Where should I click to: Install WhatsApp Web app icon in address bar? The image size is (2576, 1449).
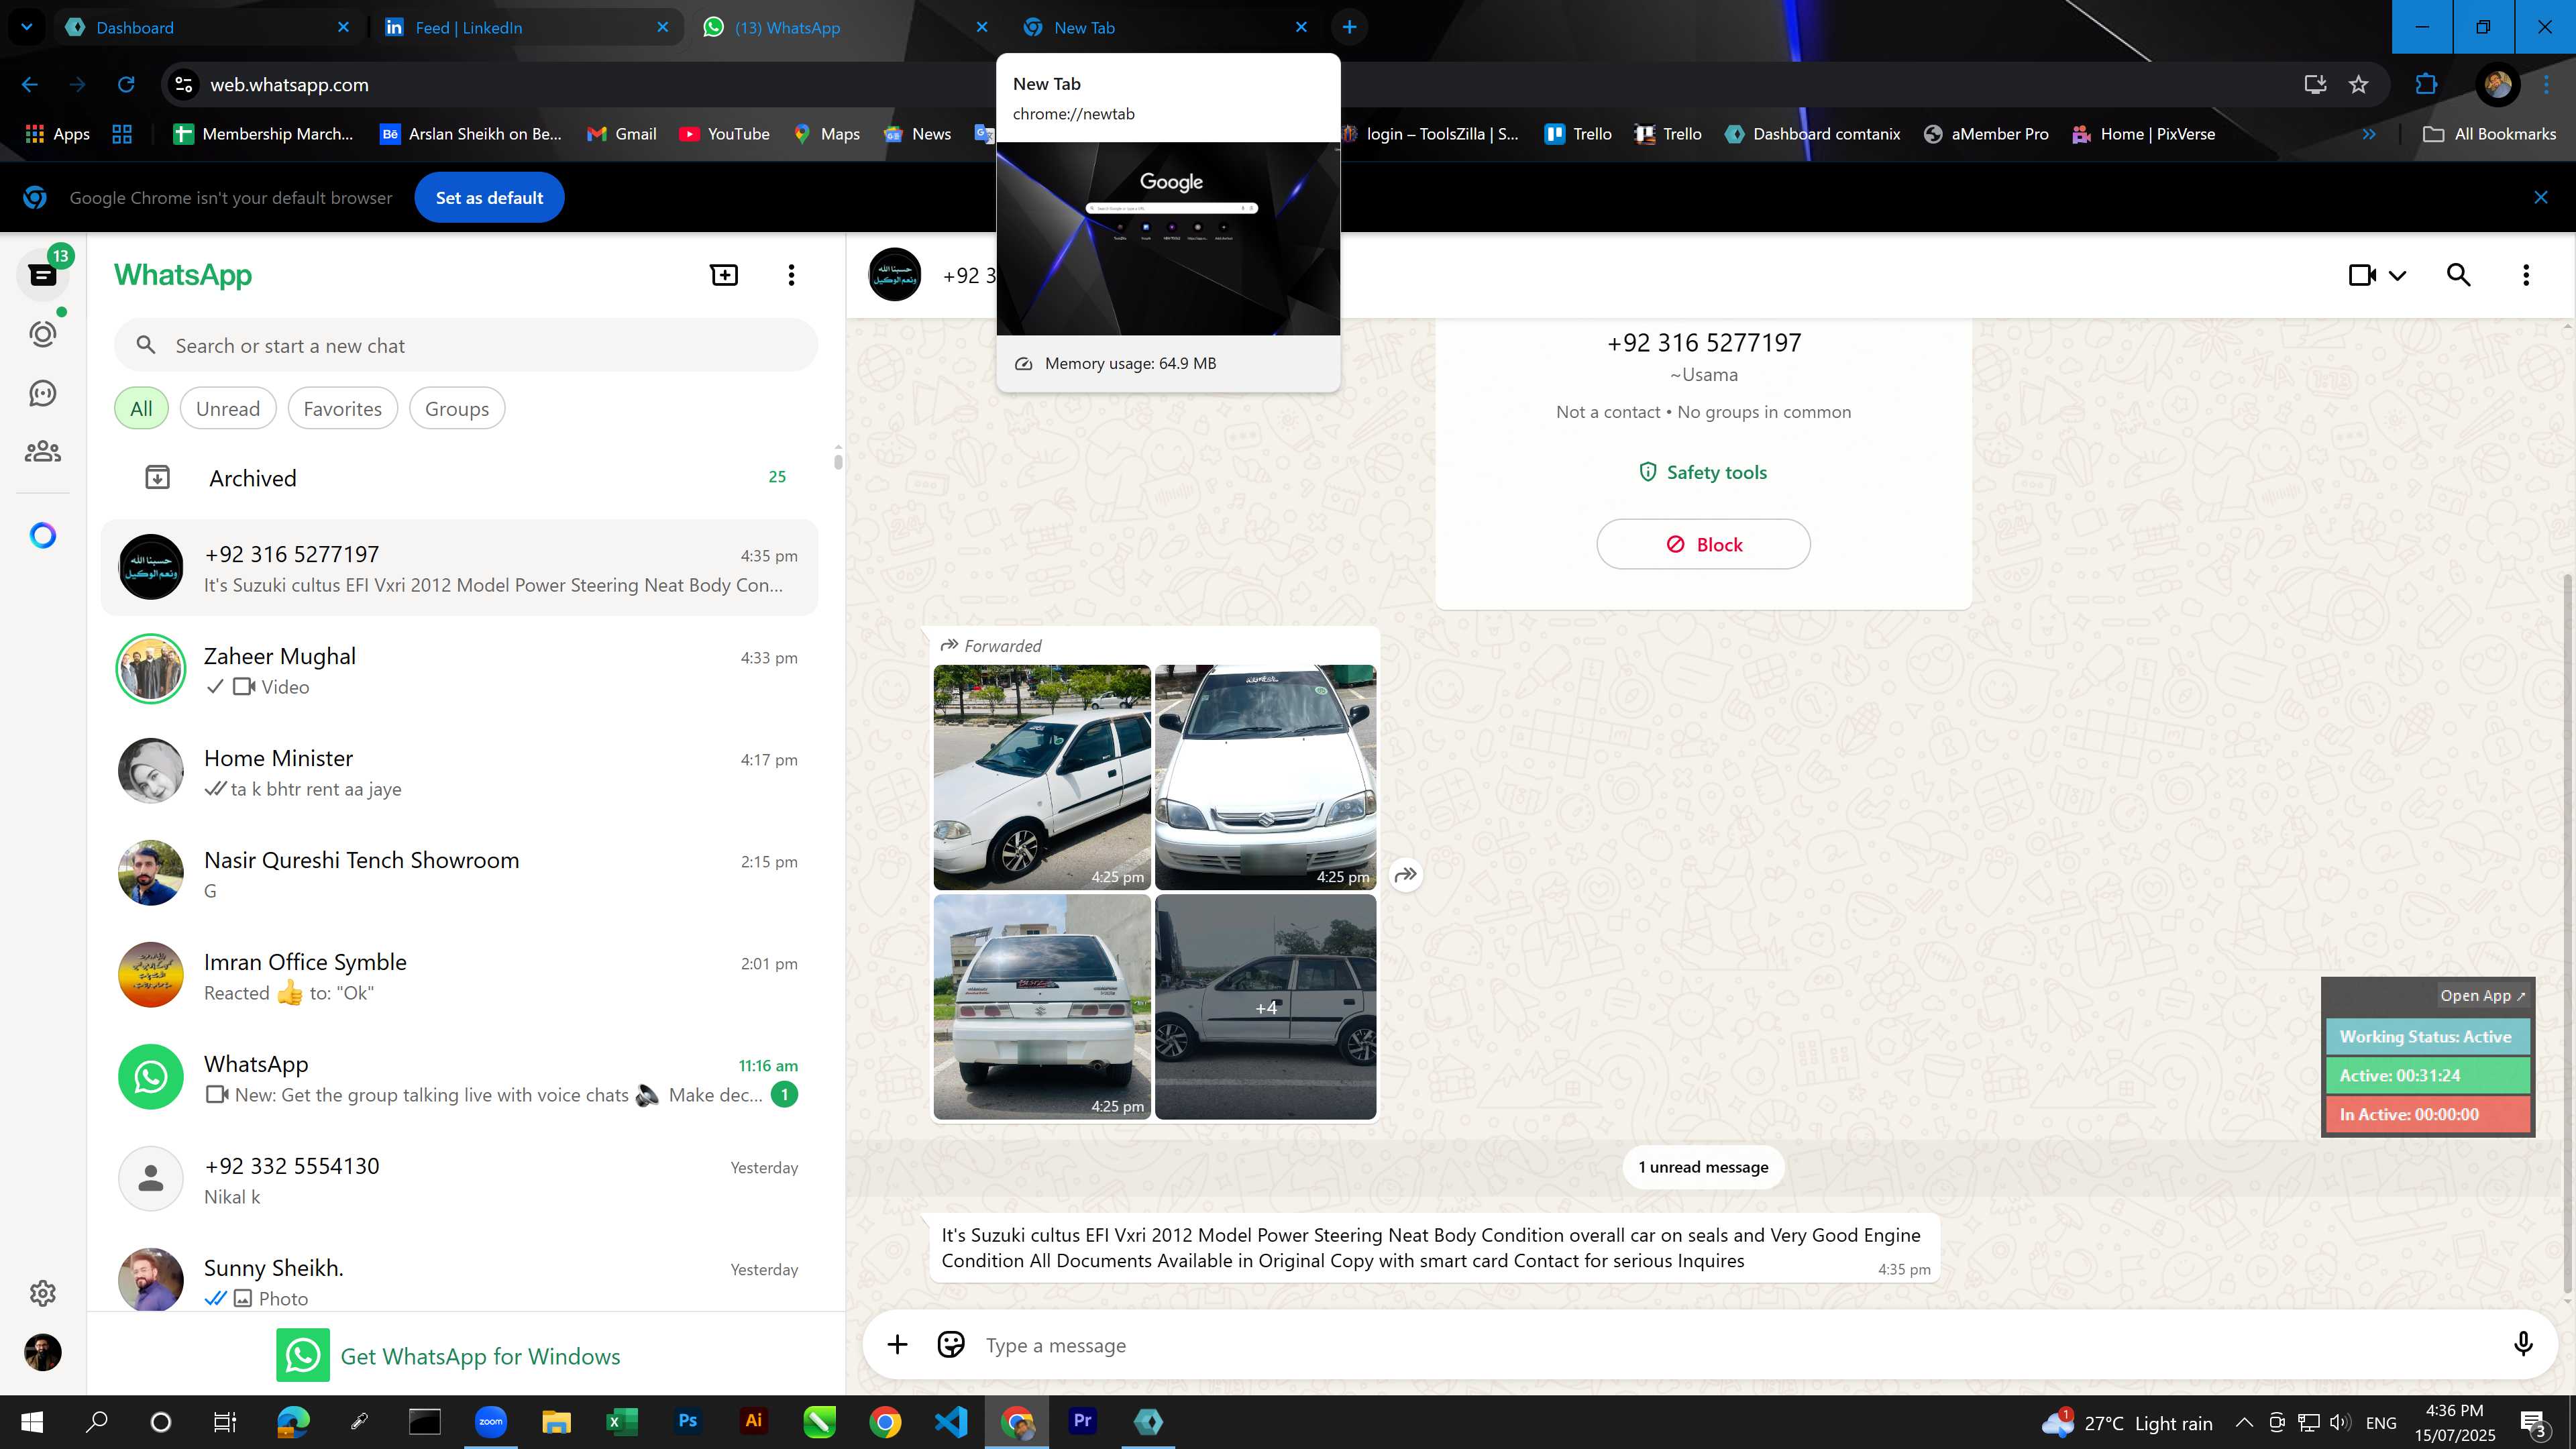pyautogui.click(x=2315, y=85)
